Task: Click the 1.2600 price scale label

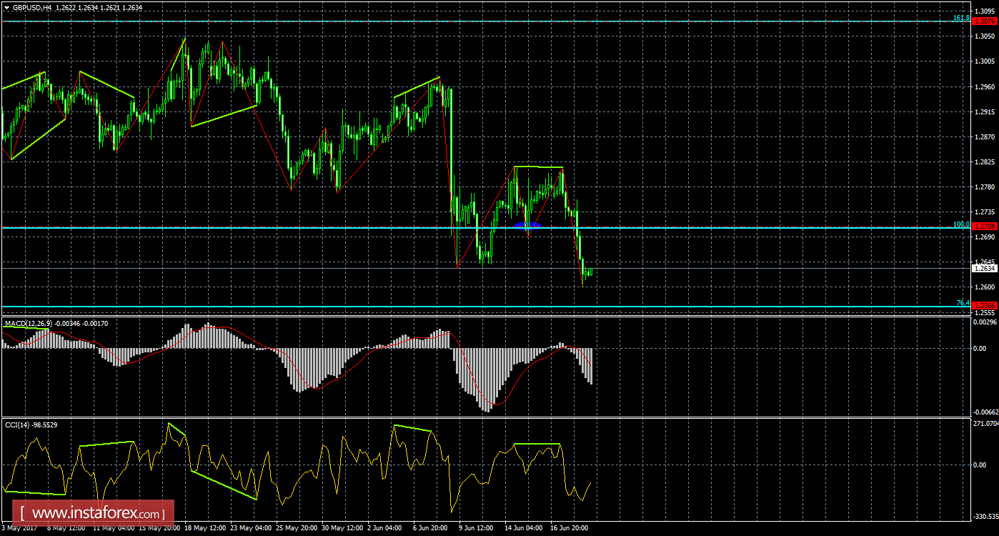Action: [x=985, y=287]
